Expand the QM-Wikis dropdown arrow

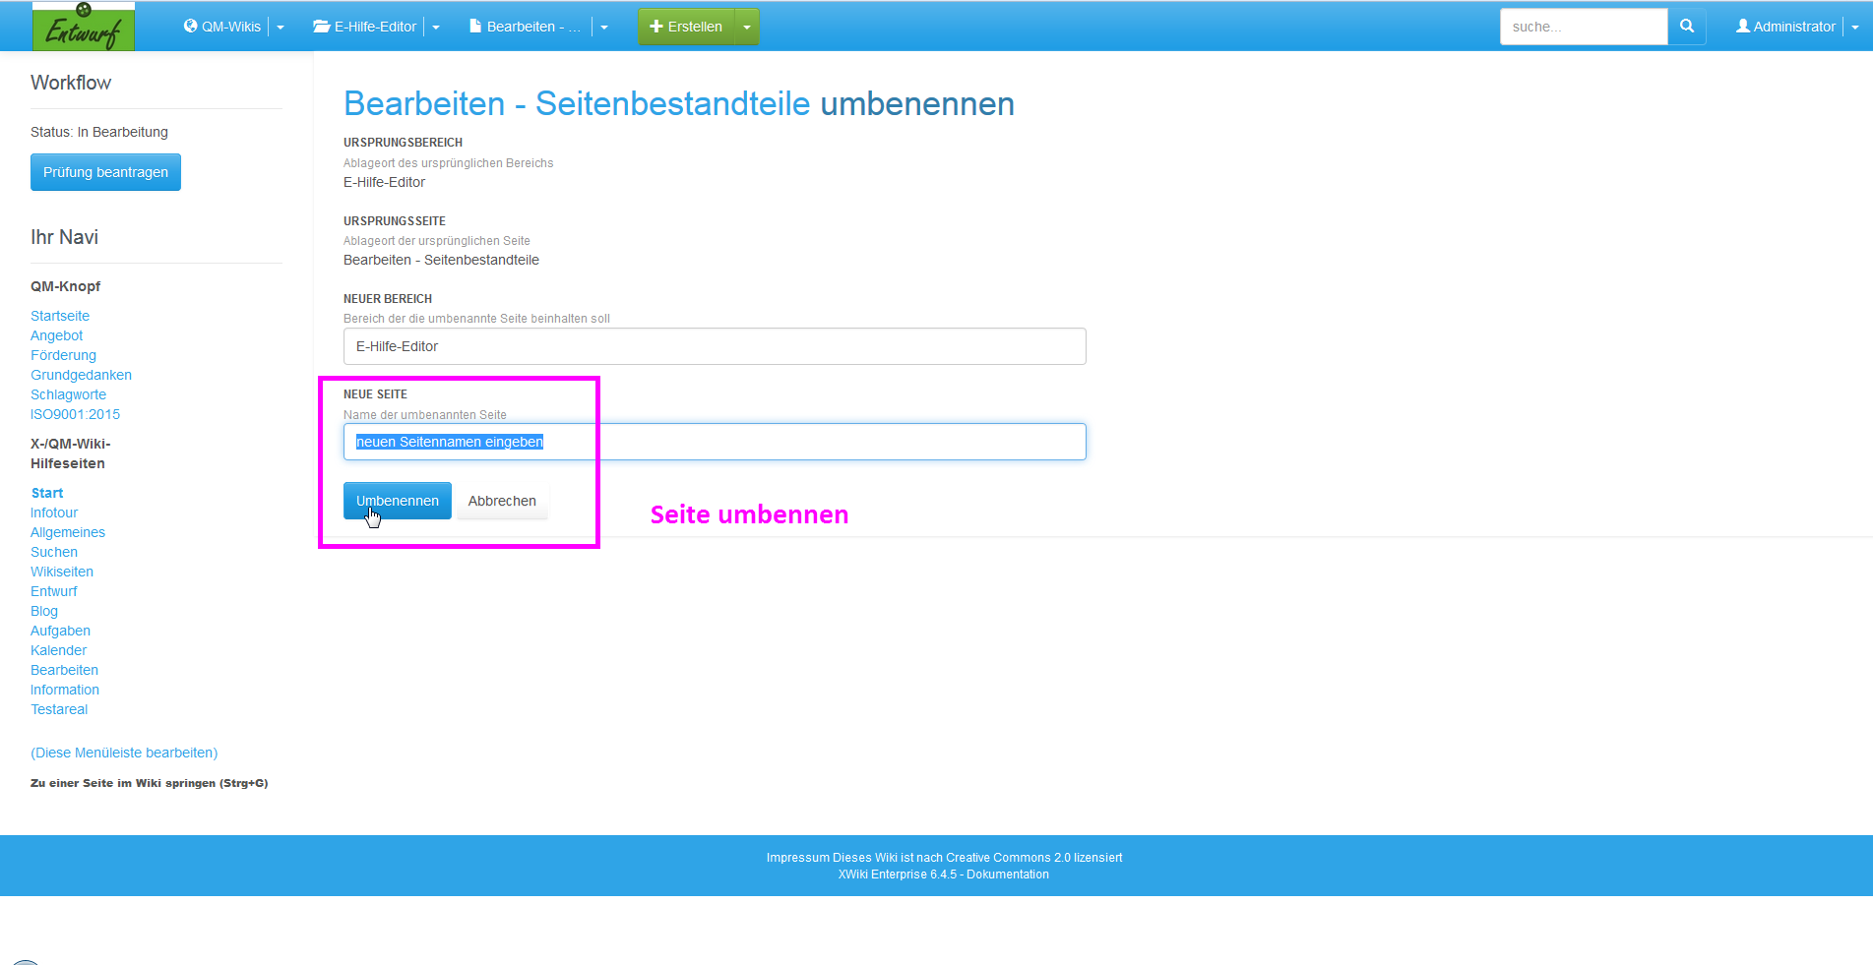[281, 28]
